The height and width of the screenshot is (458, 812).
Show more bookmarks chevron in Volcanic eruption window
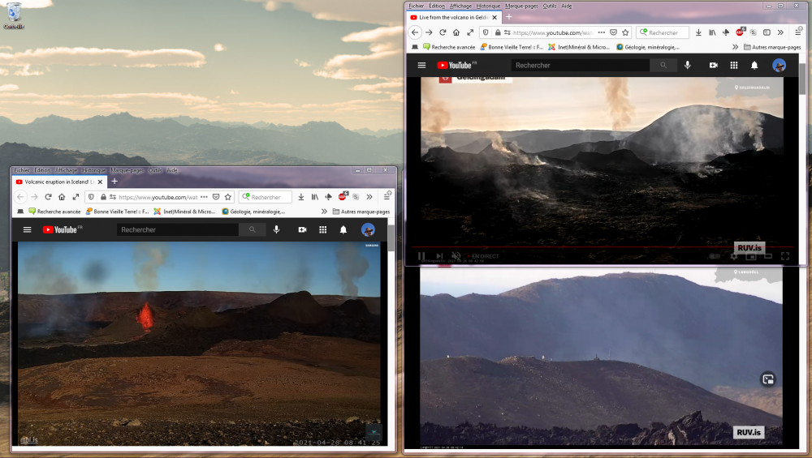pyautogui.click(x=324, y=212)
